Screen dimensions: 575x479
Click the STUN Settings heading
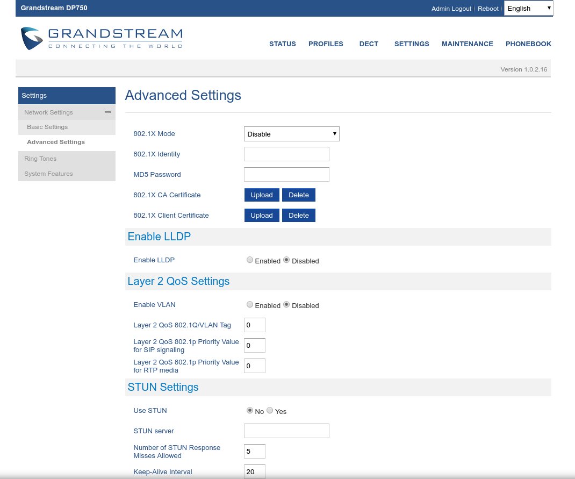(x=163, y=387)
